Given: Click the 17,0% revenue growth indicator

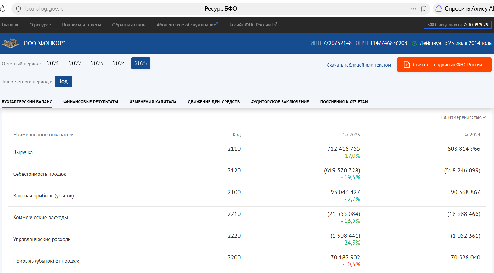Looking at the screenshot, I should [351, 156].
